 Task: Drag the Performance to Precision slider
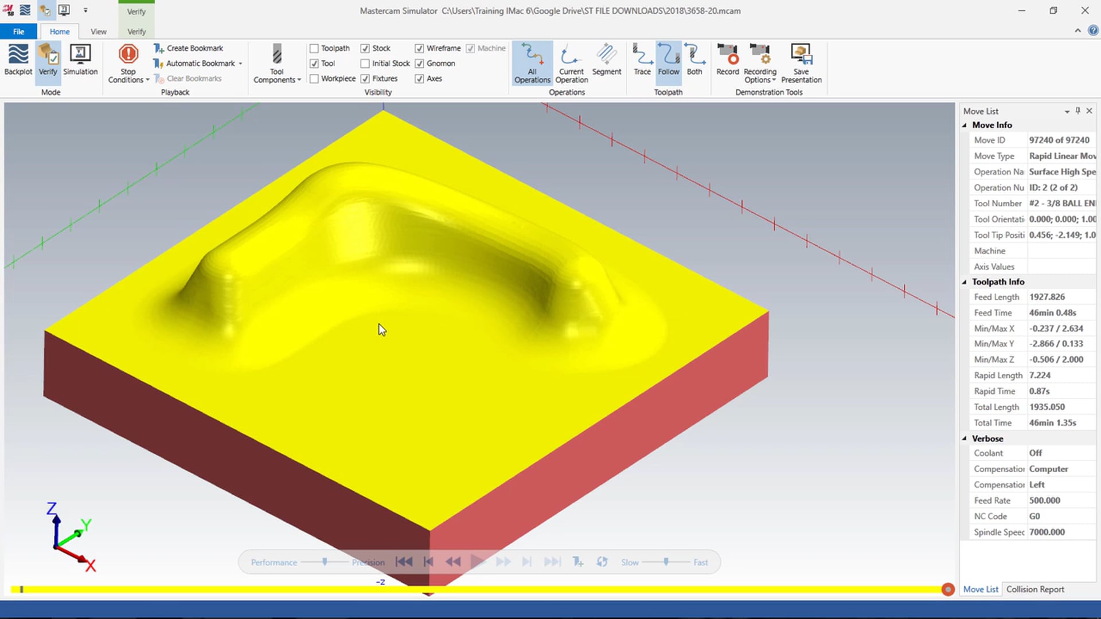pyautogui.click(x=325, y=562)
